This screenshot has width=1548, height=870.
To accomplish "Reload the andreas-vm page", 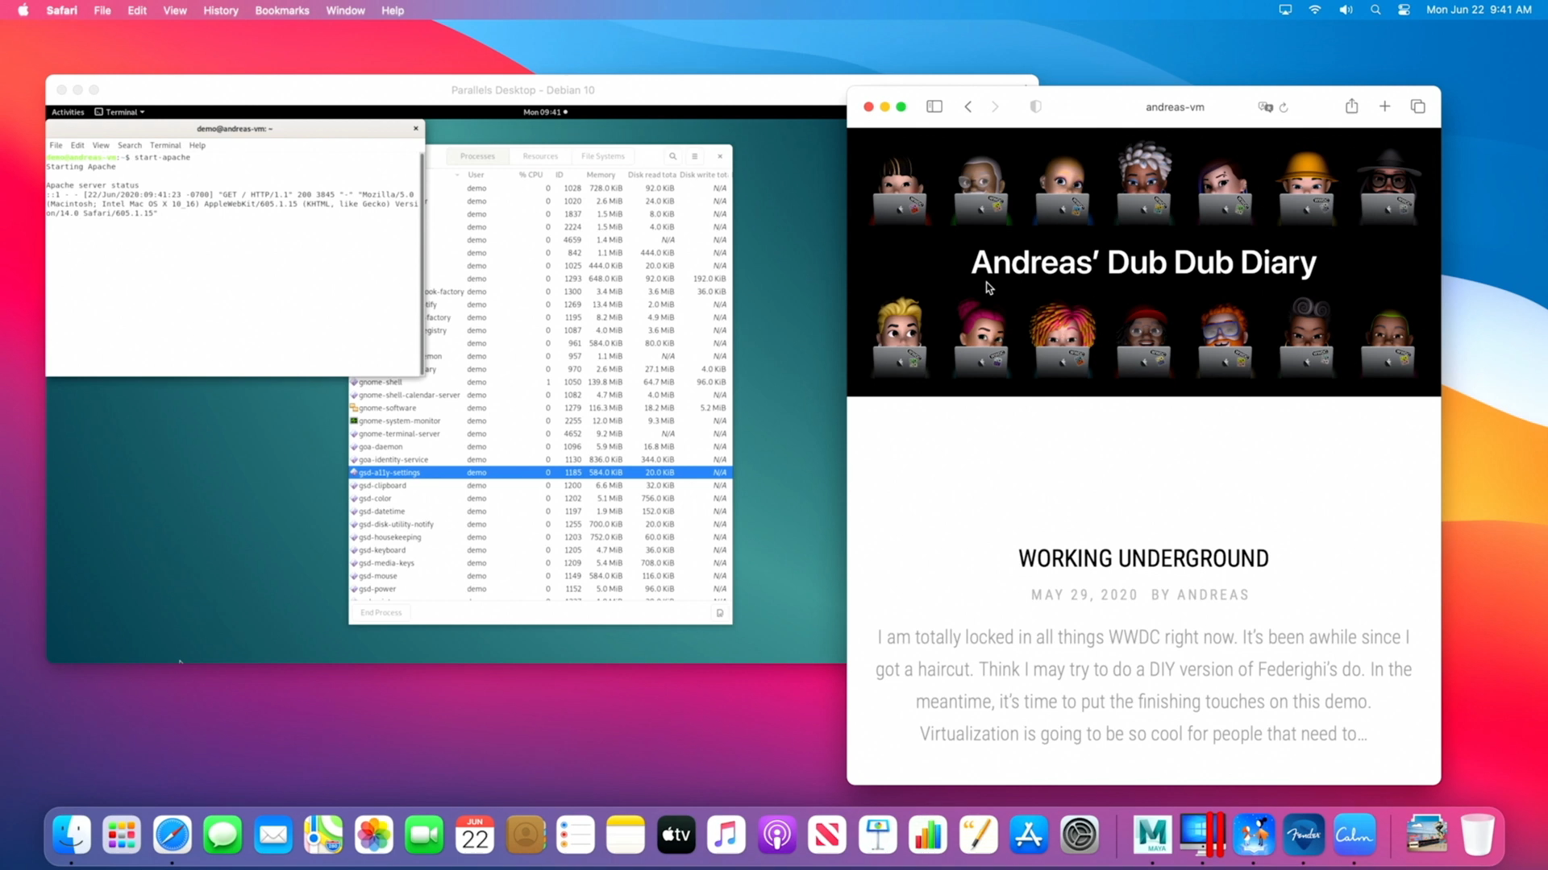I will tap(1284, 107).
